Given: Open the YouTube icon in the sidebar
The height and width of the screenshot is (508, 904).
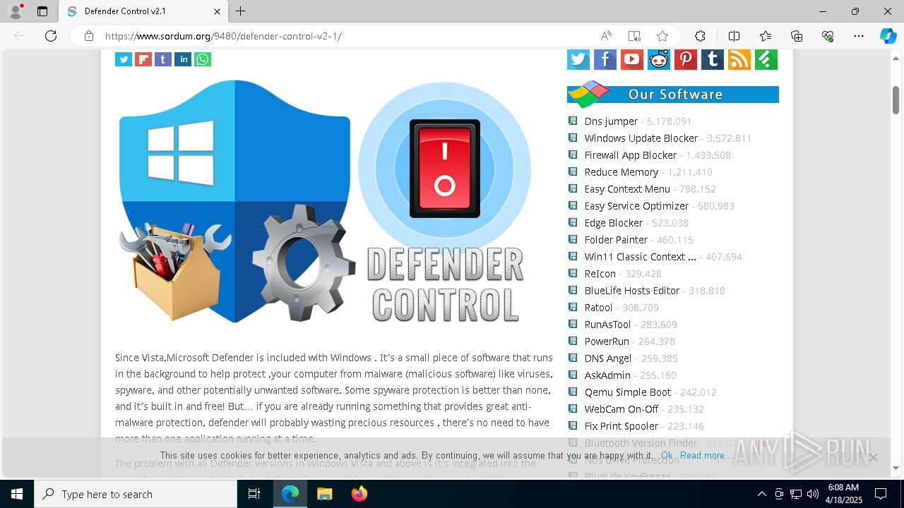Looking at the screenshot, I should [x=632, y=59].
